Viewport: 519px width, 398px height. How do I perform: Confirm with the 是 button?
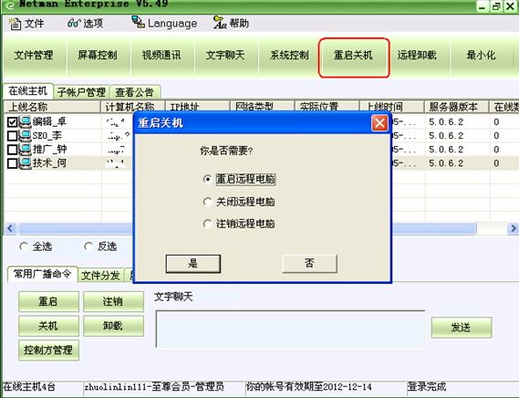tap(193, 264)
